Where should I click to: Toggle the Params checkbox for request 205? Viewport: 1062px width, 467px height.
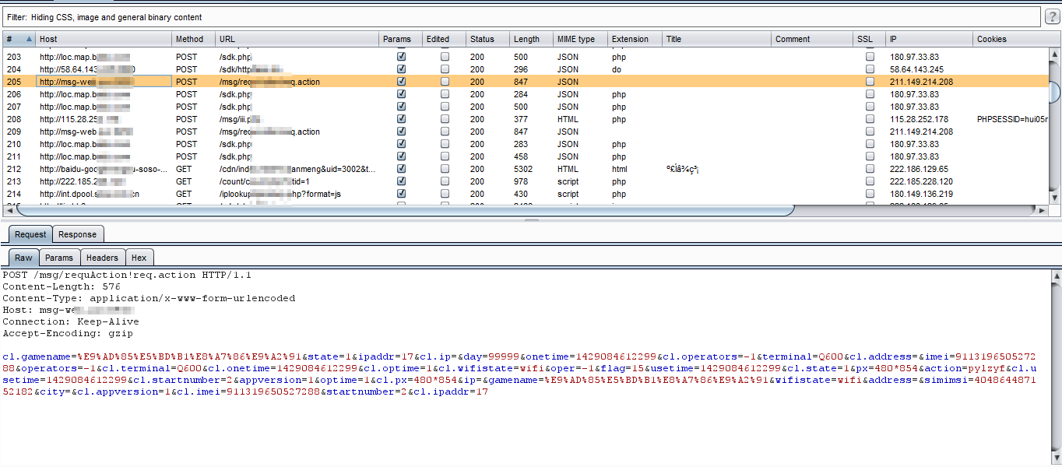(401, 82)
